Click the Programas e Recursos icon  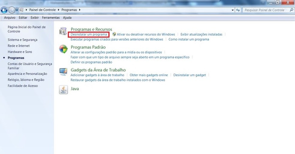click(x=63, y=31)
